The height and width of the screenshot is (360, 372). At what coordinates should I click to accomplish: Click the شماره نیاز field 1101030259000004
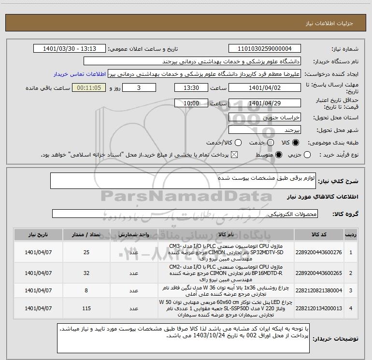click(265, 49)
